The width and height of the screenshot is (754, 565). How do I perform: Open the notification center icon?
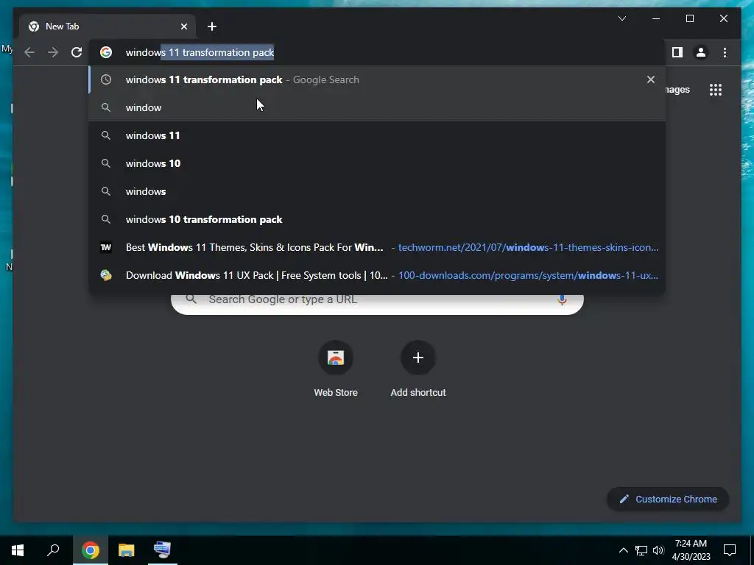click(x=730, y=550)
